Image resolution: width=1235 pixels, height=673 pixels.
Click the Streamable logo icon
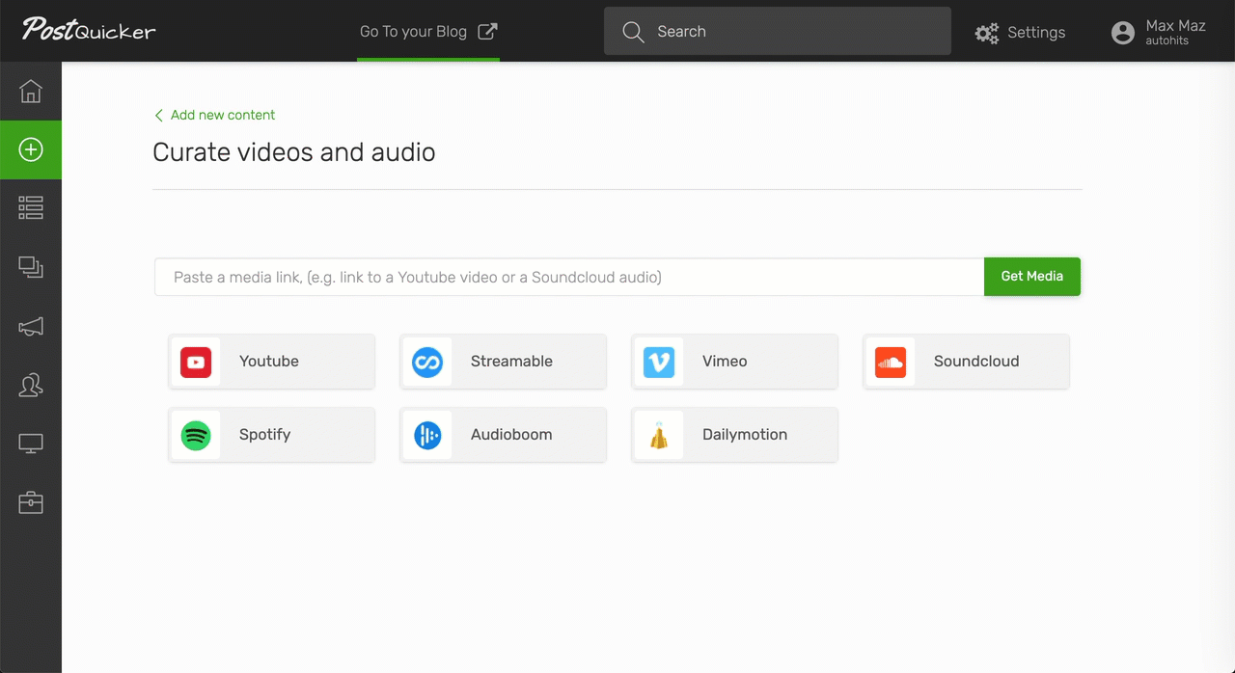coord(427,362)
